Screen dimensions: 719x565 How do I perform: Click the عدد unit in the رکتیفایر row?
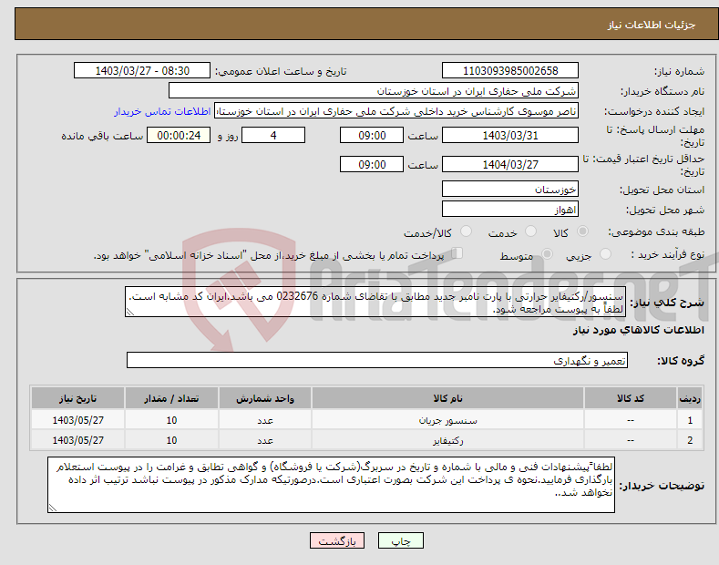[x=265, y=440]
